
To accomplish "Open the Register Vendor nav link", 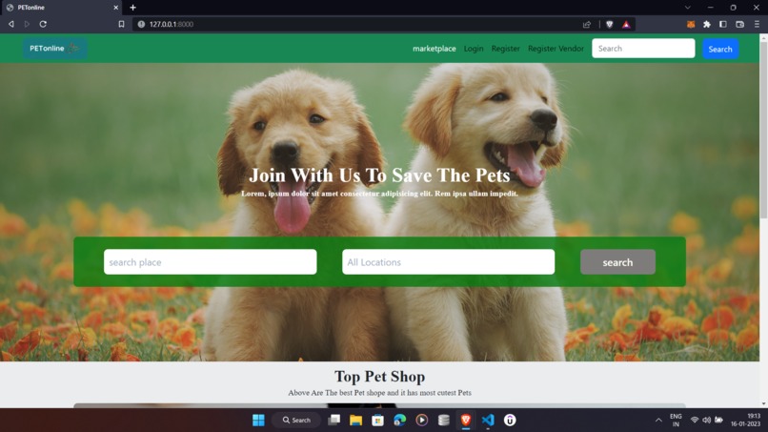I will tap(556, 49).
